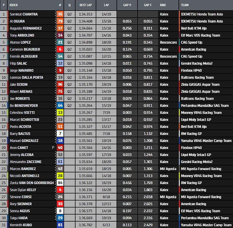Click the yellow team color bar for Antonelli
Screen dimensions: 233x228
pos(179,176)
